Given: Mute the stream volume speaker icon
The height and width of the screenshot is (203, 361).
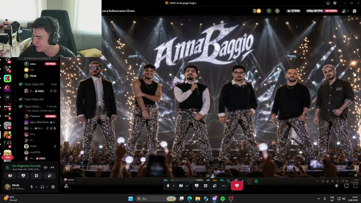Looking at the screenshot, I should tap(337, 186).
